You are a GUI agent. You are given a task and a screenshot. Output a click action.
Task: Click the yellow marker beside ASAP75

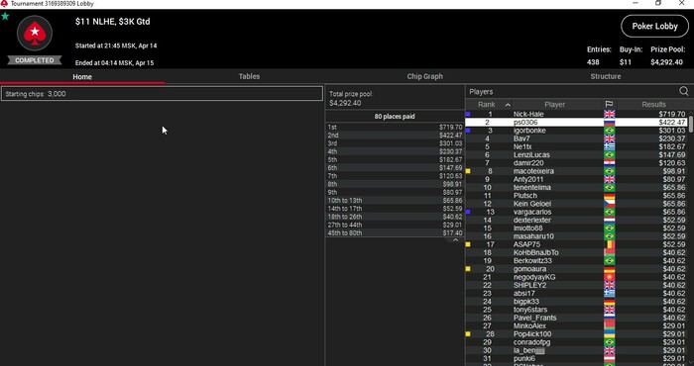[x=468, y=244]
